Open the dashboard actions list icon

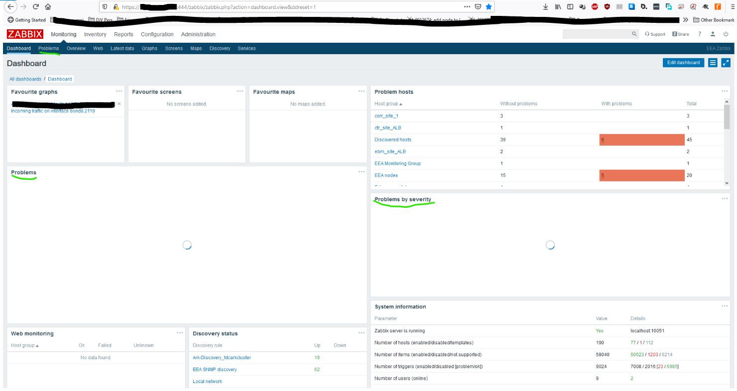click(713, 63)
